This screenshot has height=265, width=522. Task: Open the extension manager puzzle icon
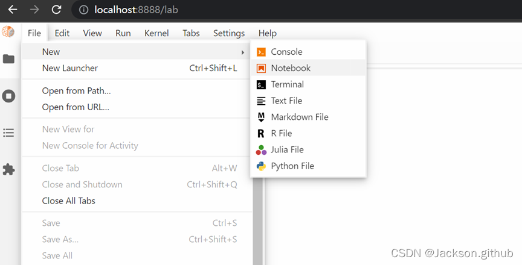[x=8, y=170]
